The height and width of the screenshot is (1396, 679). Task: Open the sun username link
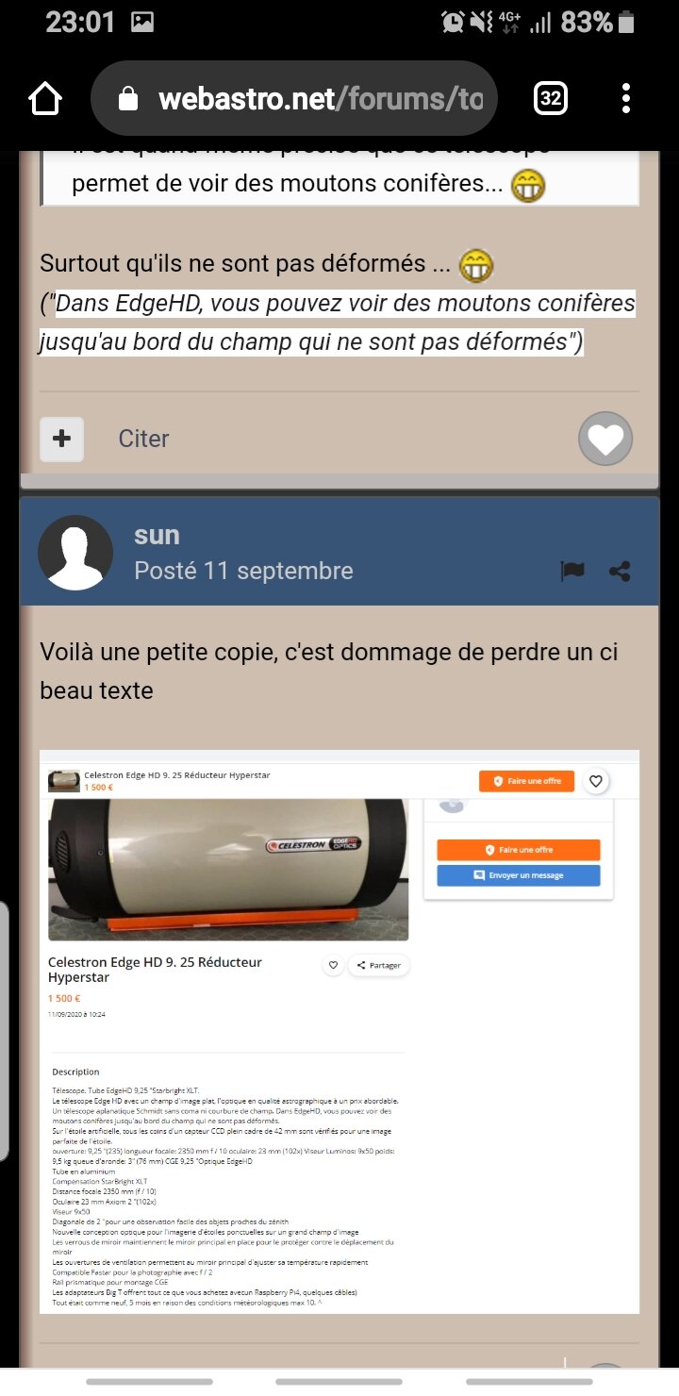pos(157,535)
